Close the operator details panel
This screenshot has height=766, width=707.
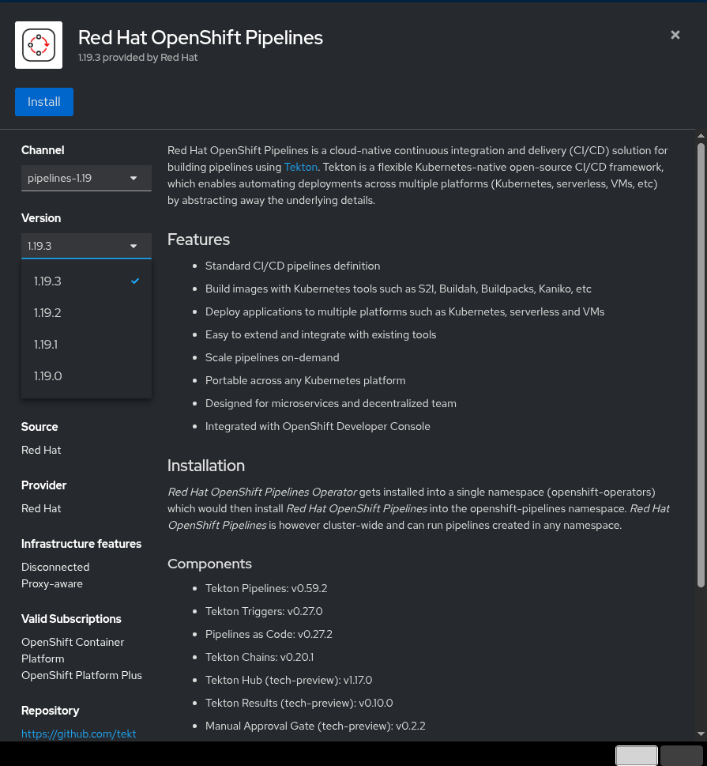(x=675, y=35)
